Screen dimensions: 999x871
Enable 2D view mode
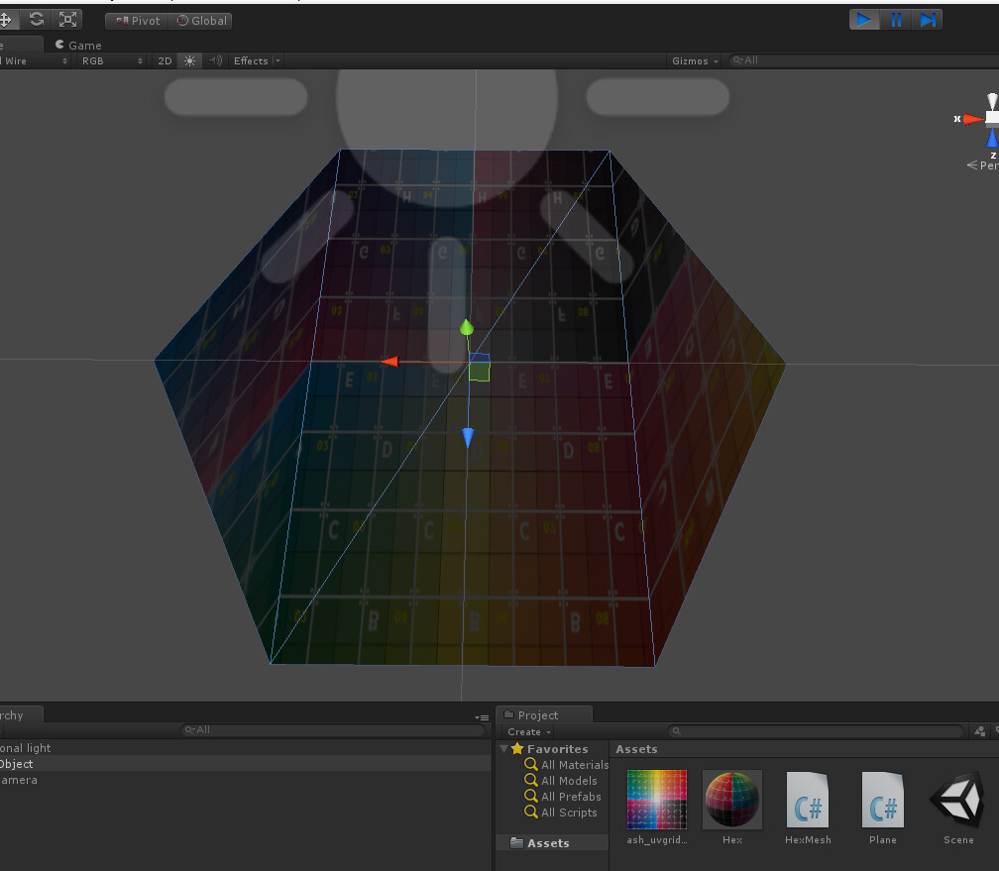point(165,60)
